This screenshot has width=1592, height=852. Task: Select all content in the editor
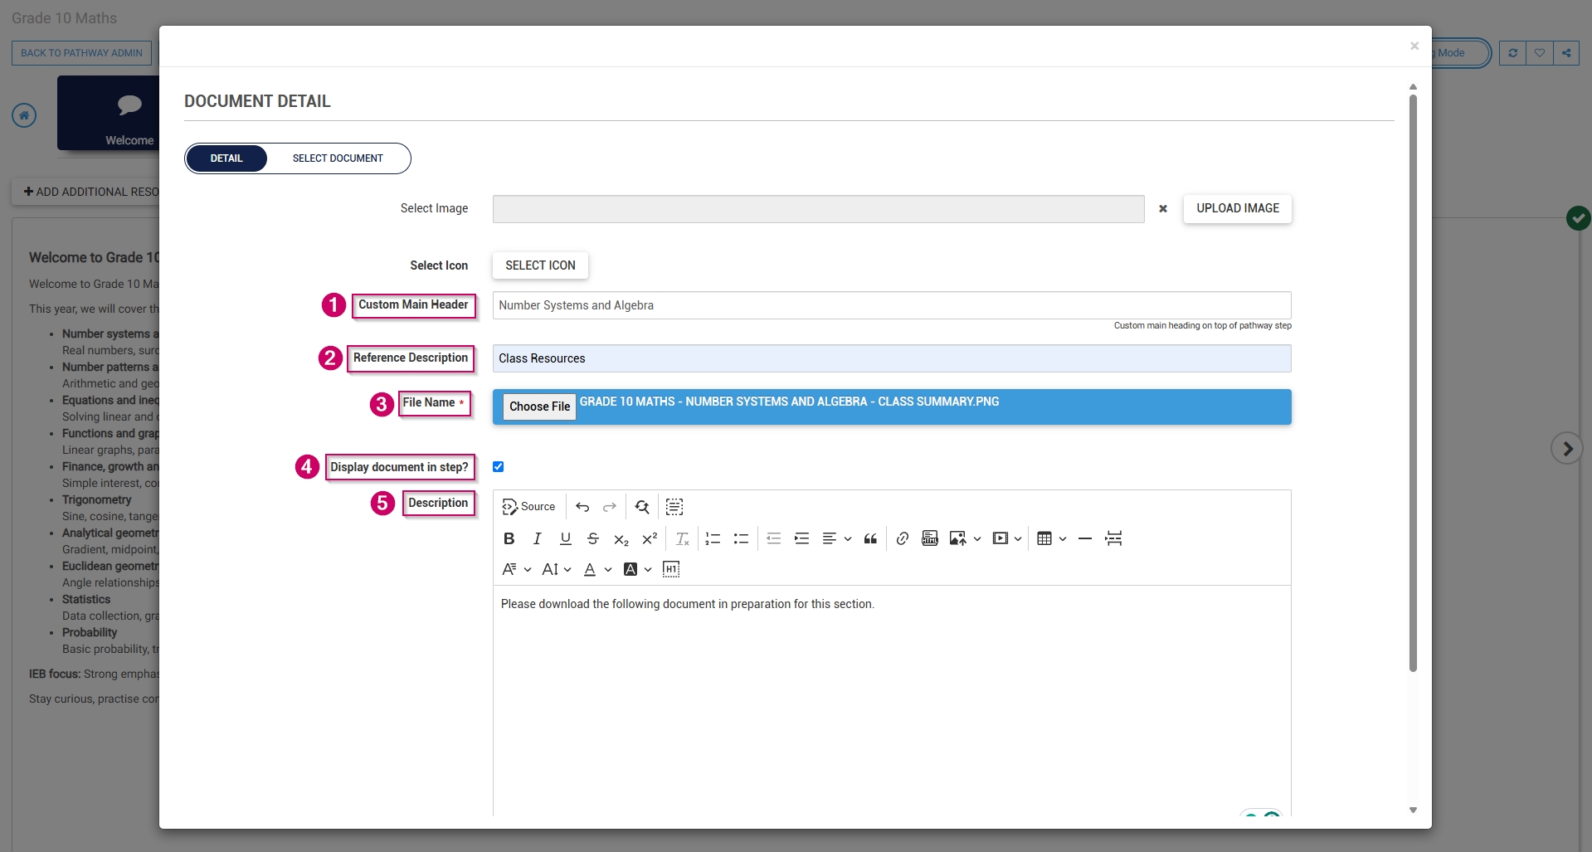674,507
